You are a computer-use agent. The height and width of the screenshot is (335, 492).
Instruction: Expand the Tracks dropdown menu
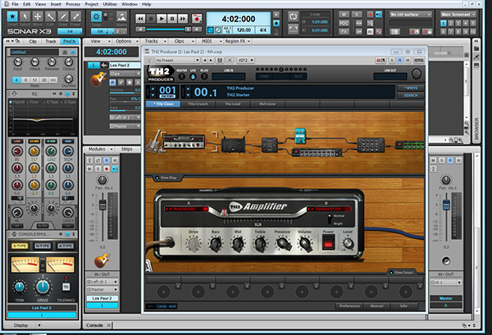point(155,41)
